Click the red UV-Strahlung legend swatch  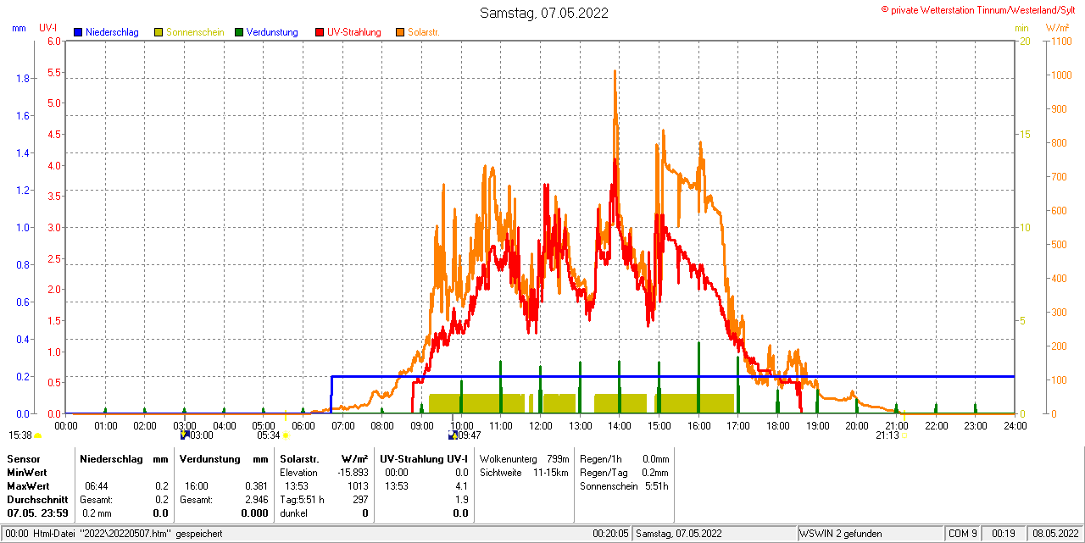(x=319, y=32)
